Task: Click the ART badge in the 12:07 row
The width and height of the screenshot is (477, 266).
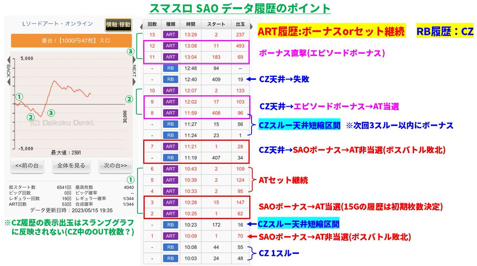Action: (171, 91)
